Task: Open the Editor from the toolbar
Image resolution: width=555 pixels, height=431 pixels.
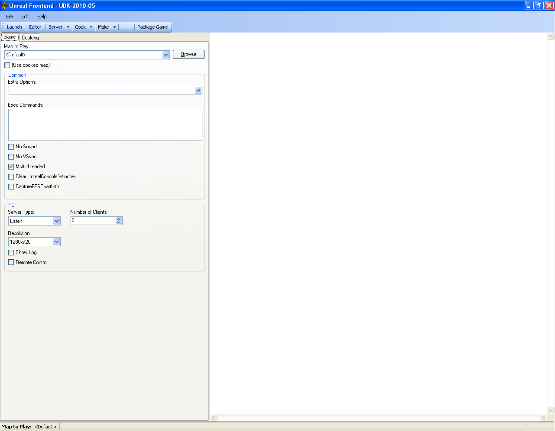Action: pos(35,27)
